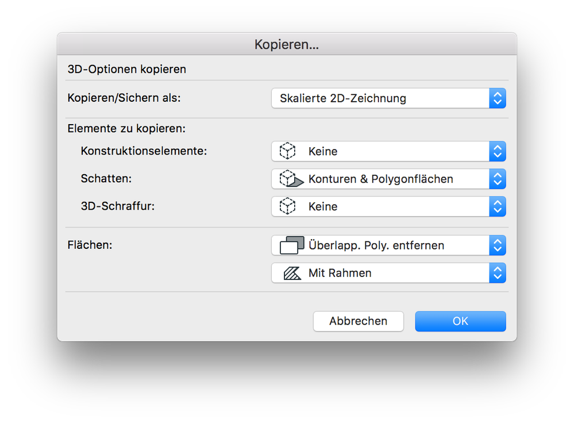Expand the Mit Rahmen dropdown arrows
574x423 pixels.
(x=498, y=273)
